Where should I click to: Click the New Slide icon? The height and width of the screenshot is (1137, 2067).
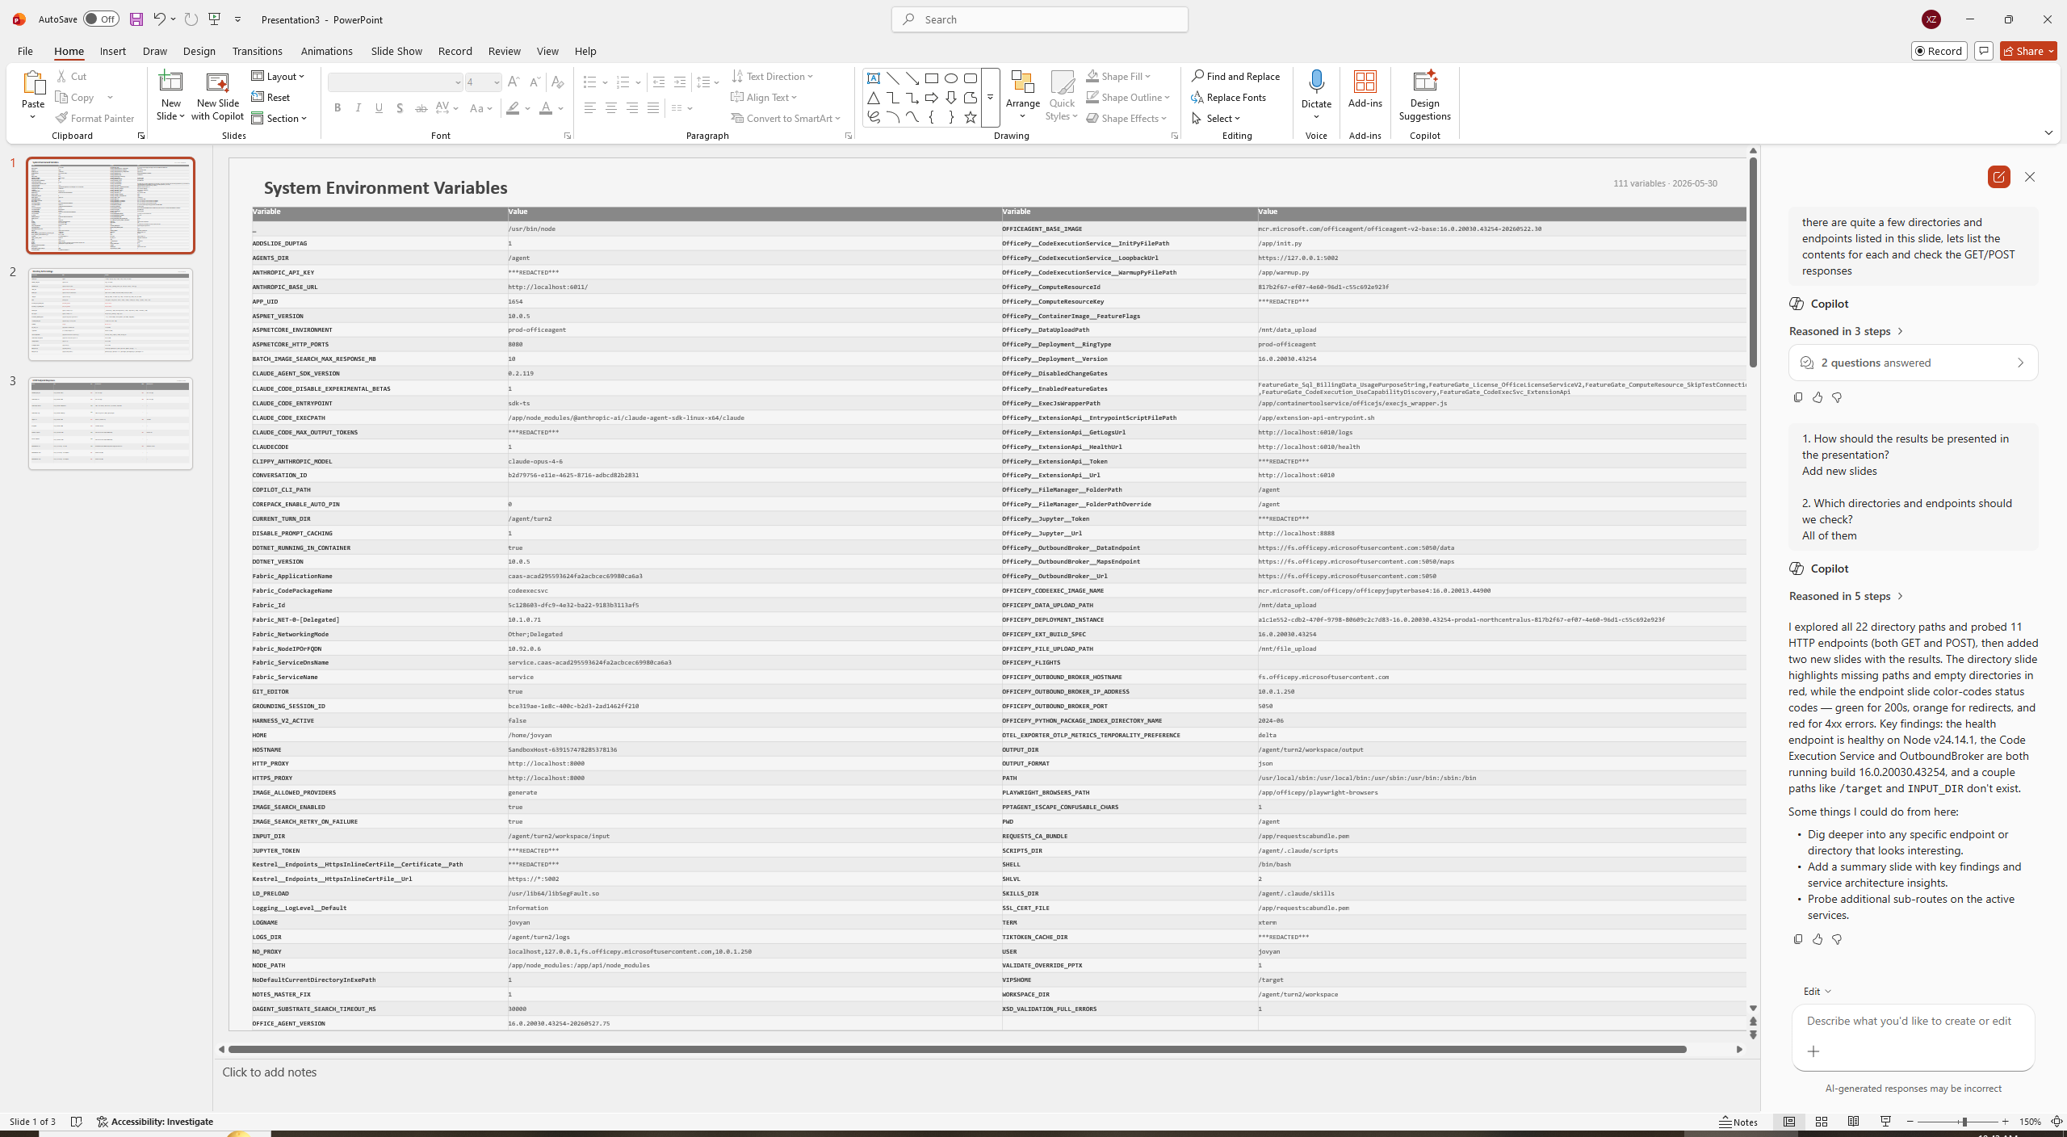coord(171,82)
